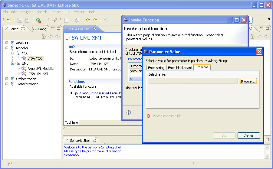
Task: Open the New wizard dropdown arrow
Action: (x=14, y=20)
